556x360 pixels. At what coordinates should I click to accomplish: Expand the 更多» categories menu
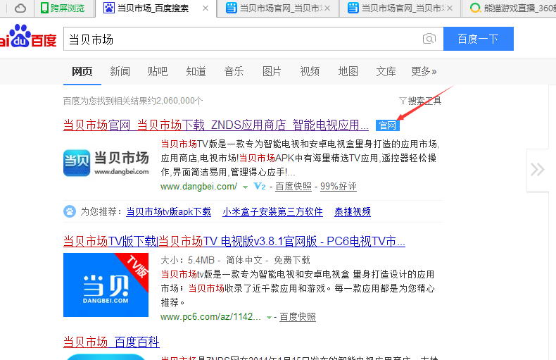point(424,71)
